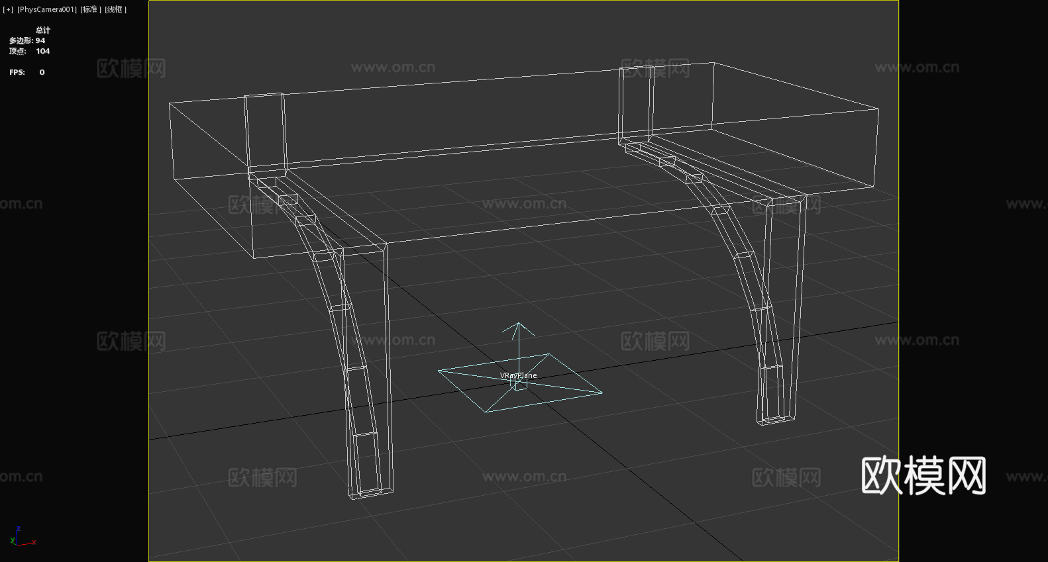Click the 顶点: 104 vertex count statistic
1048x562 pixels.
click(29, 51)
